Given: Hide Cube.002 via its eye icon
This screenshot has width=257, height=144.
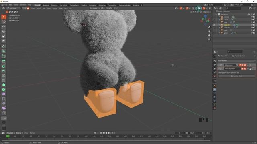Looking at the screenshot, I should pos(252,28).
